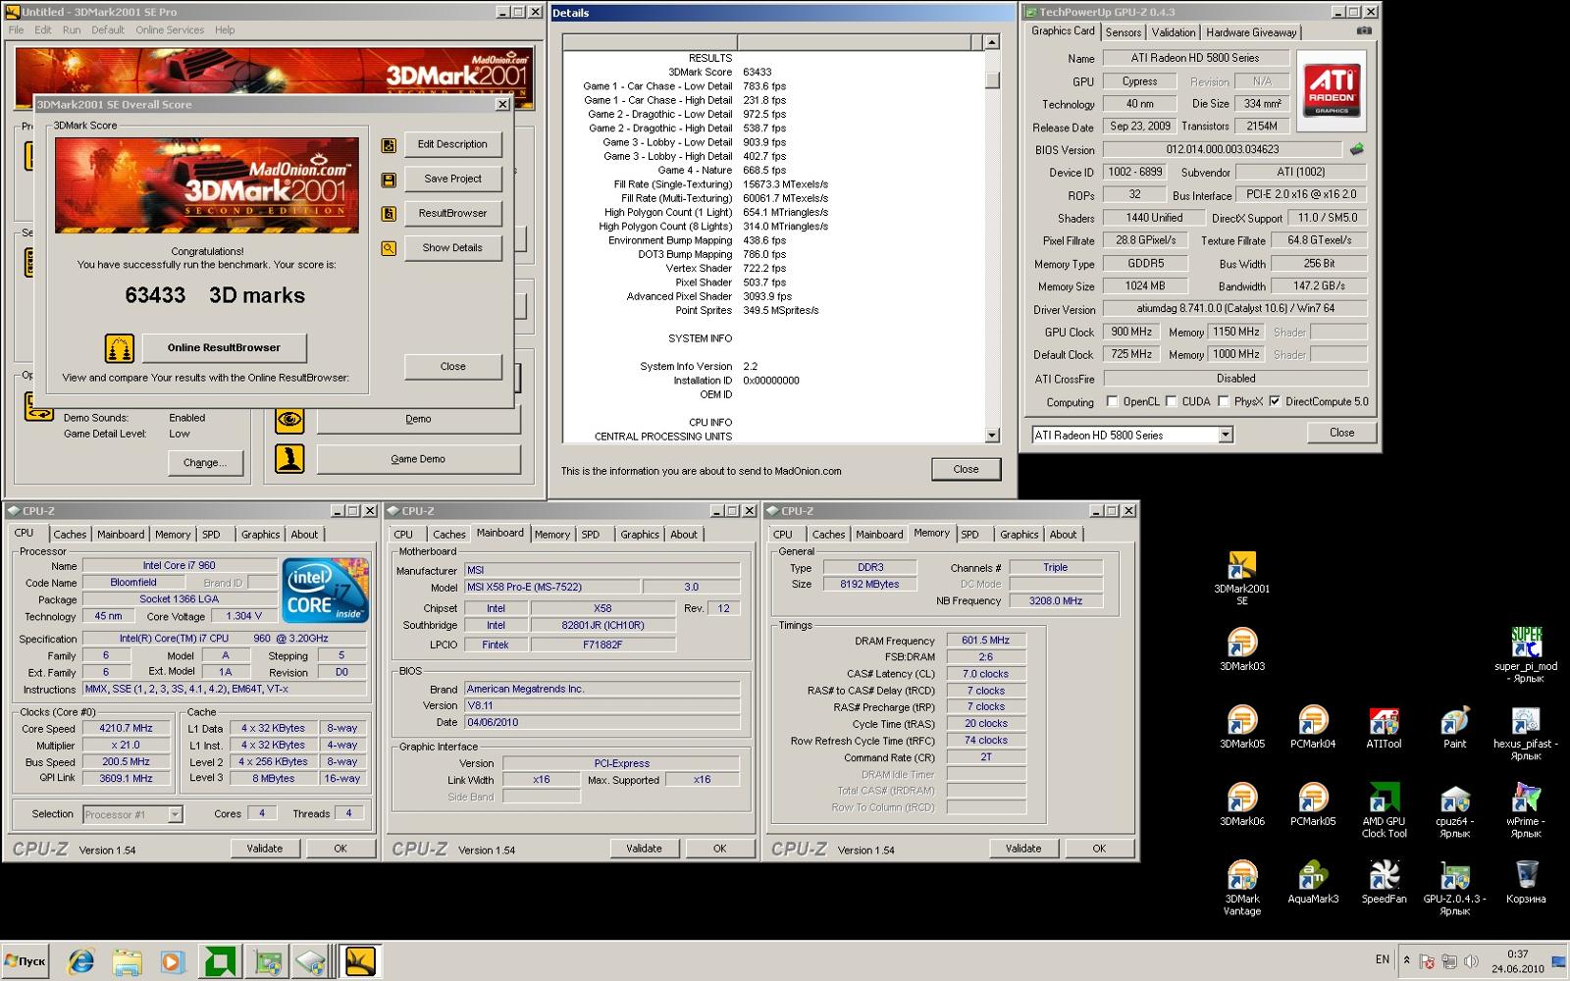1570x981 pixels.
Task: Click the Edit Description icon
Action: 389,145
